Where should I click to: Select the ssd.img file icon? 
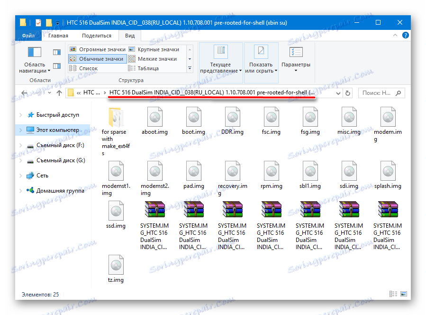(116, 211)
